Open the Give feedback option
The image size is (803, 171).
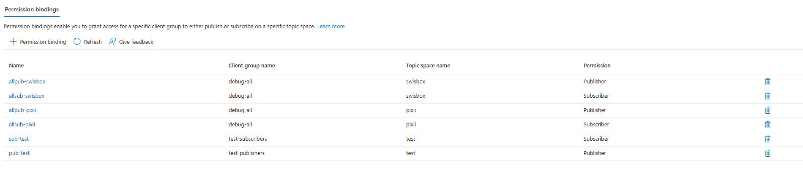[131, 42]
